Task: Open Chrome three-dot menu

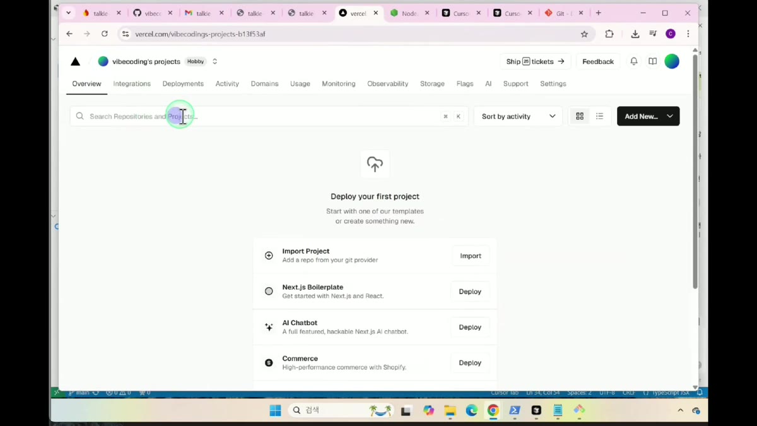Action: (688, 34)
